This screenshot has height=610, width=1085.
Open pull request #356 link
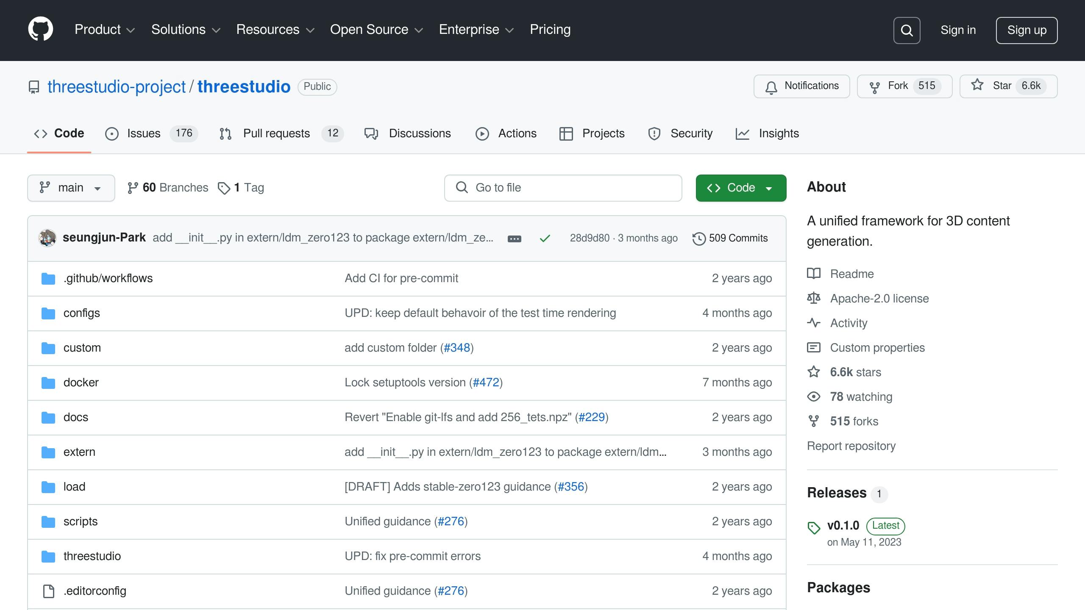point(571,487)
